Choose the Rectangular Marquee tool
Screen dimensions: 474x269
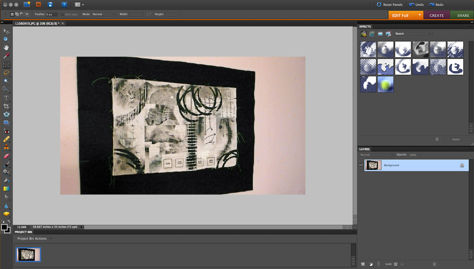click(6, 65)
